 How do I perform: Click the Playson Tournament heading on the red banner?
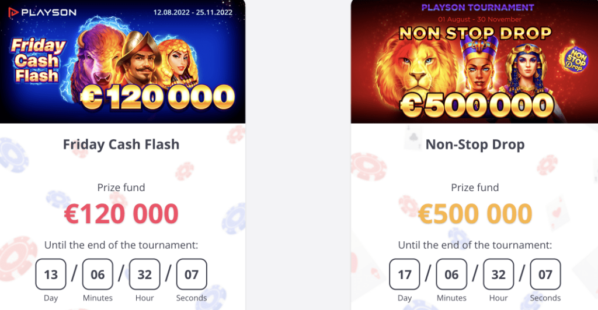click(478, 8)
